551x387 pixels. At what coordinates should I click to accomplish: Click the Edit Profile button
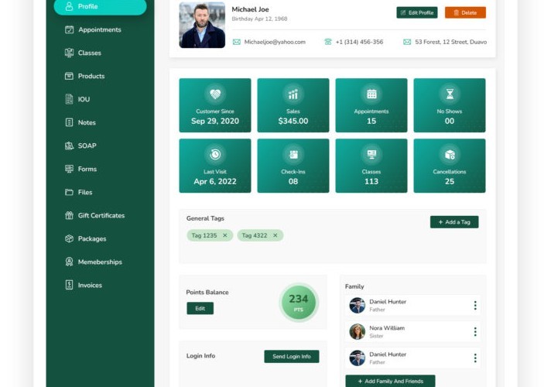pos(416,12)
